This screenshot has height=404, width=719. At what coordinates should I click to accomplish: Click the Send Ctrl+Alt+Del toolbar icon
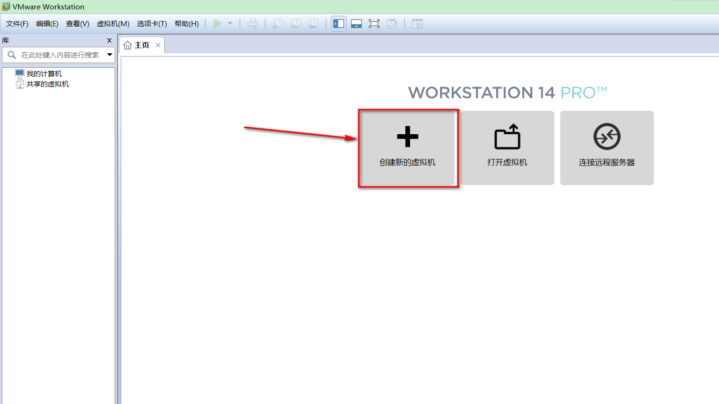pos(253,23)
